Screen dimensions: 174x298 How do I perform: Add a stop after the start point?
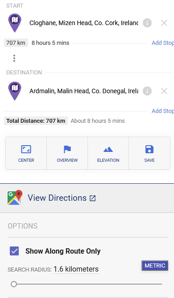[x=163, y=43]
